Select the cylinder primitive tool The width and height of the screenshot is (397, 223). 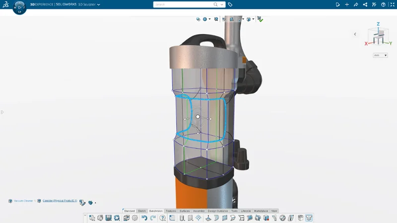pos(182,218)
